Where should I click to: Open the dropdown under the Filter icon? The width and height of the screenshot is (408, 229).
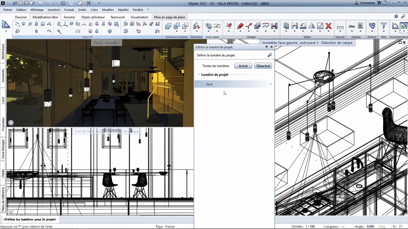click(384, 31)
